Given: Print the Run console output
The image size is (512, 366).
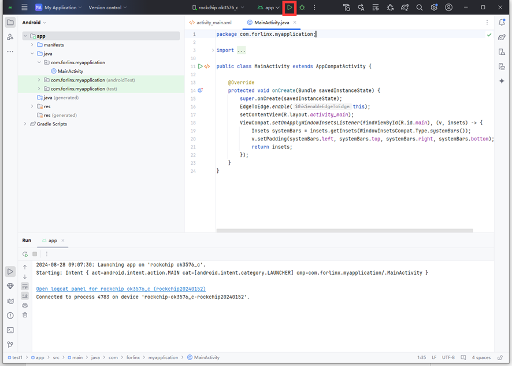Looking at the screenshot, I should coord(25,305).
